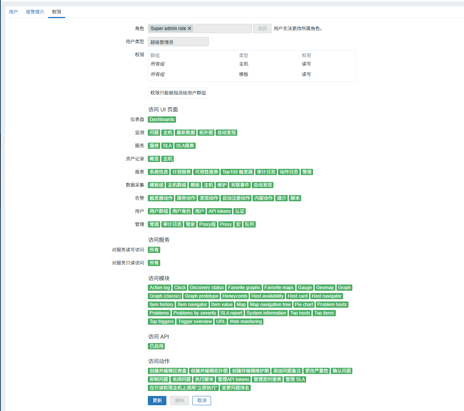
Task: Click the 选择 role button
Action: tap(262, 29)
